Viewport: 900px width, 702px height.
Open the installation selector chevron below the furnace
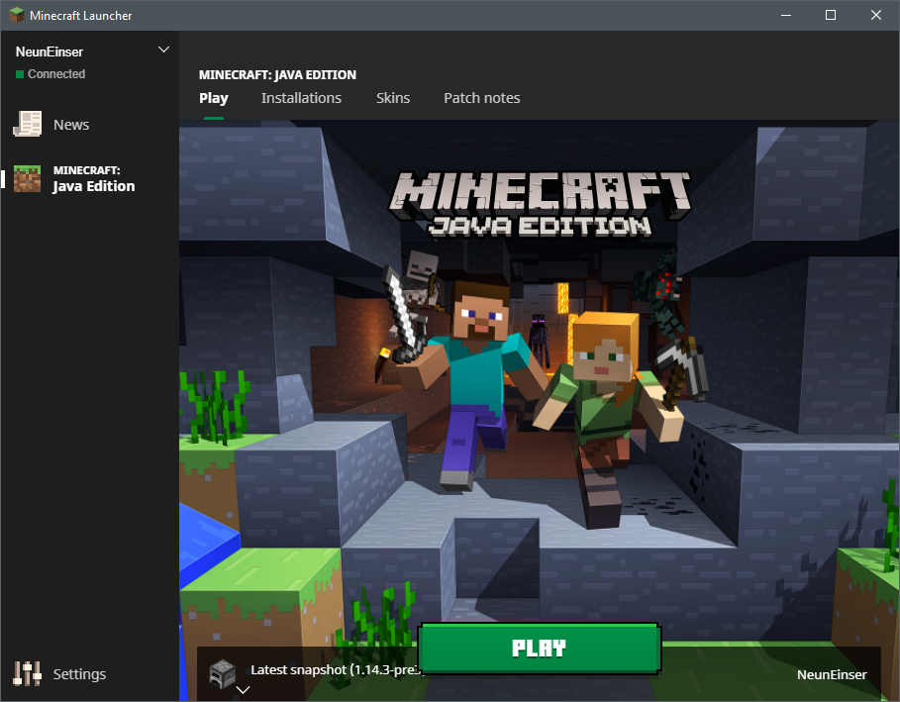tap(242, 691)
